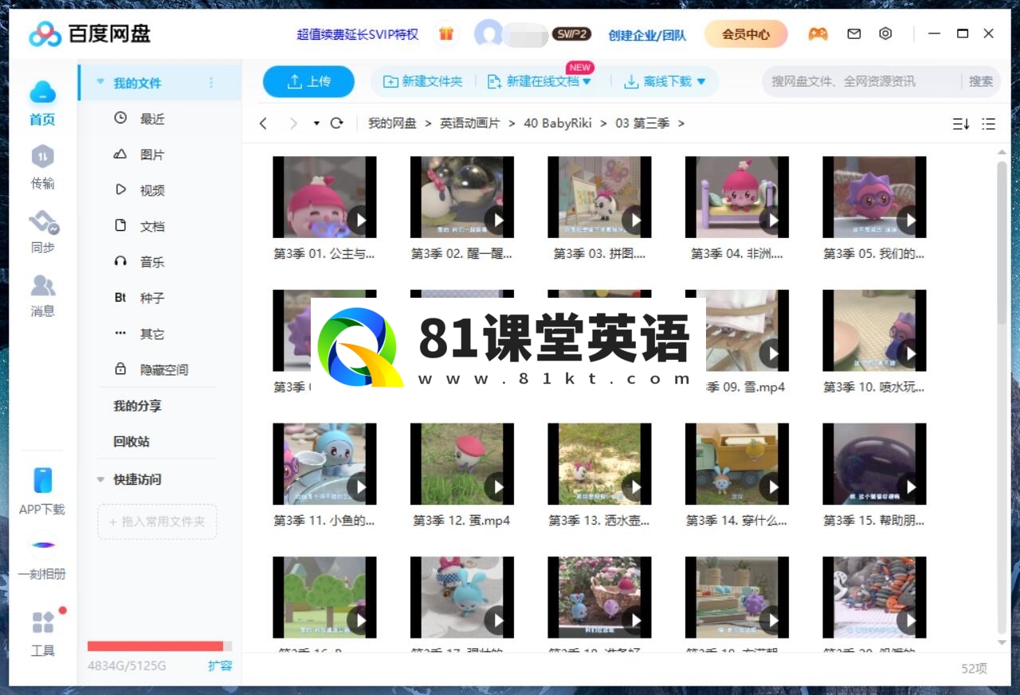1020x695 pixels.
Task: Play video 第3季 05. 我们的
Action: [874, 197]
